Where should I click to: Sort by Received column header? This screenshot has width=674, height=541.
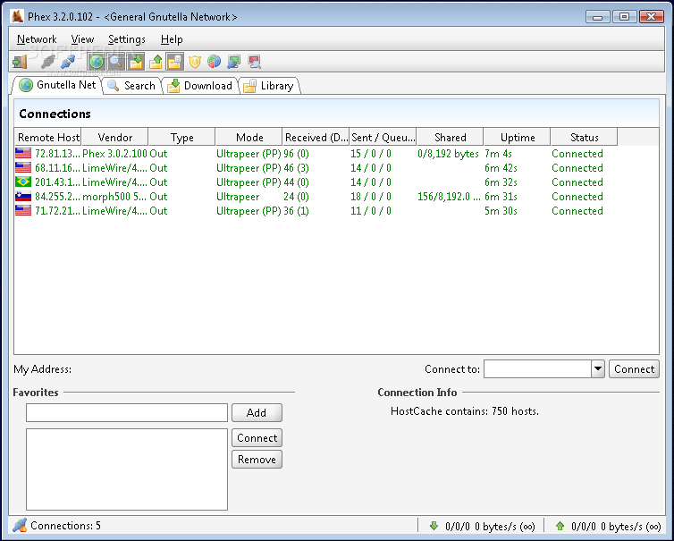(316, 137)
